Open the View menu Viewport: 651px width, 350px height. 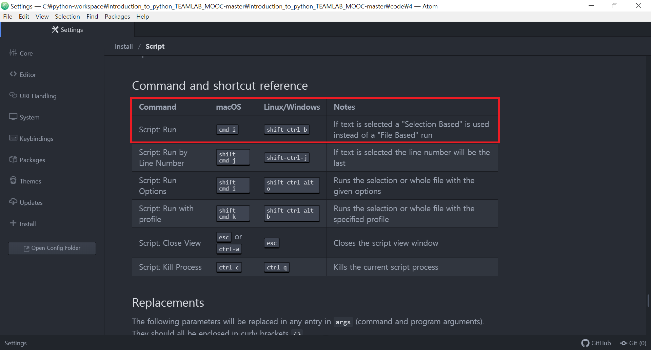click(x=42, y=16)
